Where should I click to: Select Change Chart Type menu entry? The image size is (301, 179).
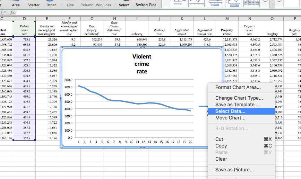coord(239,98)
